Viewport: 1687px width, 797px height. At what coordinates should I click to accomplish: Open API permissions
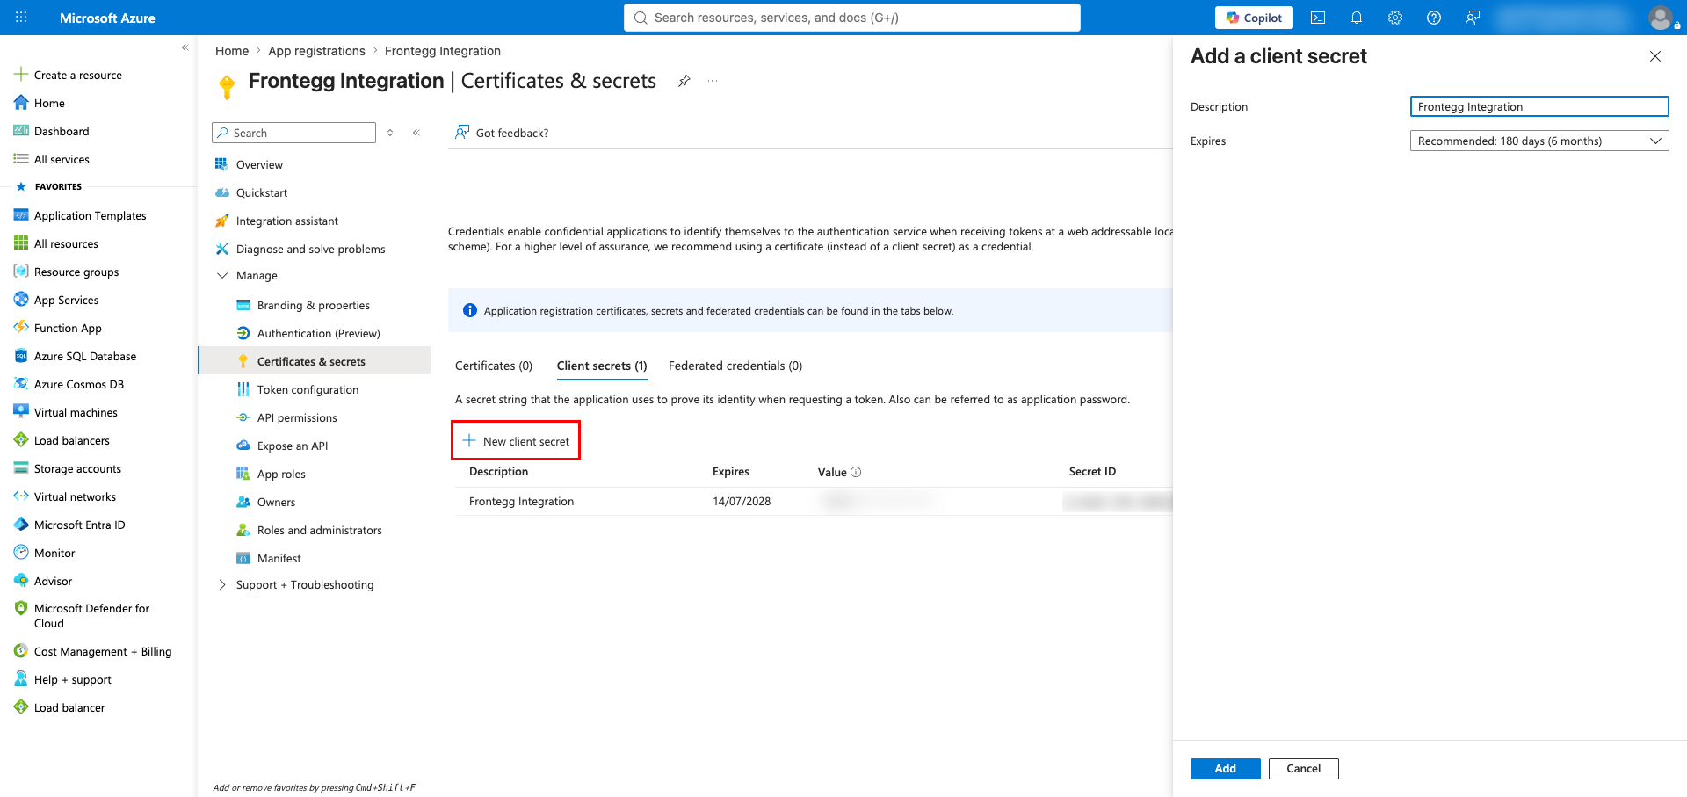pyautogui.click(x=297, y=417)
